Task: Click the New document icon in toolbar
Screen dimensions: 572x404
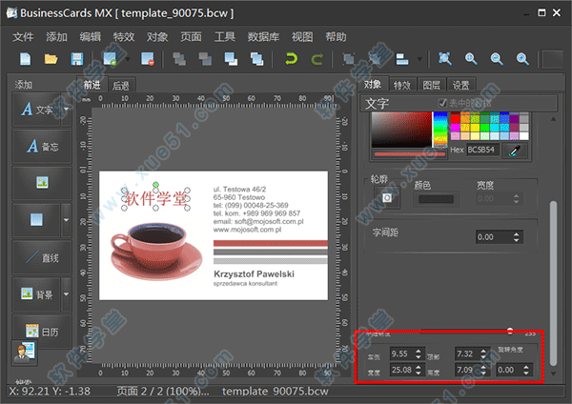Action: tap(25, 59)
